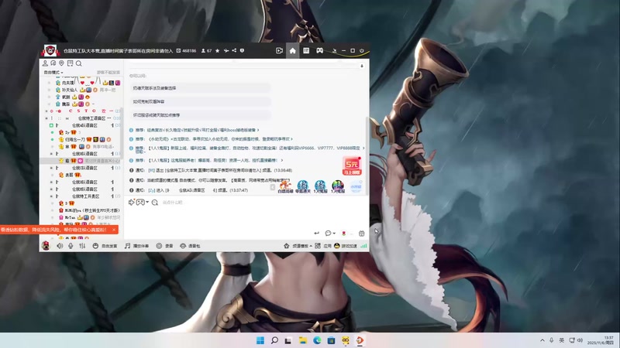Select user Zy in channel list

pyautogui.click(x=67, y=132)
